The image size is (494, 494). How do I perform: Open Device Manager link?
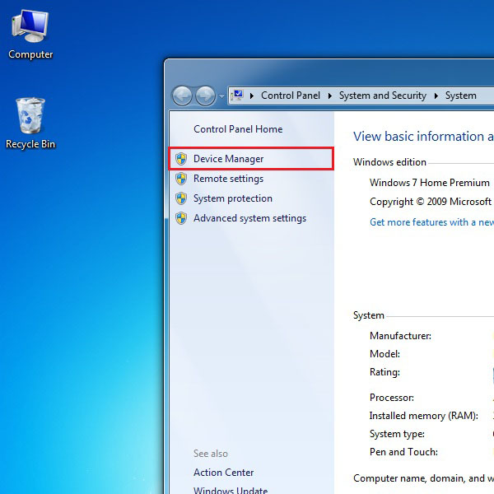pos(228,159)
